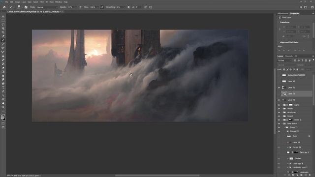315x177 pixels.
Task: Open Layers panel menu
Action: click(x=313, y=56)
